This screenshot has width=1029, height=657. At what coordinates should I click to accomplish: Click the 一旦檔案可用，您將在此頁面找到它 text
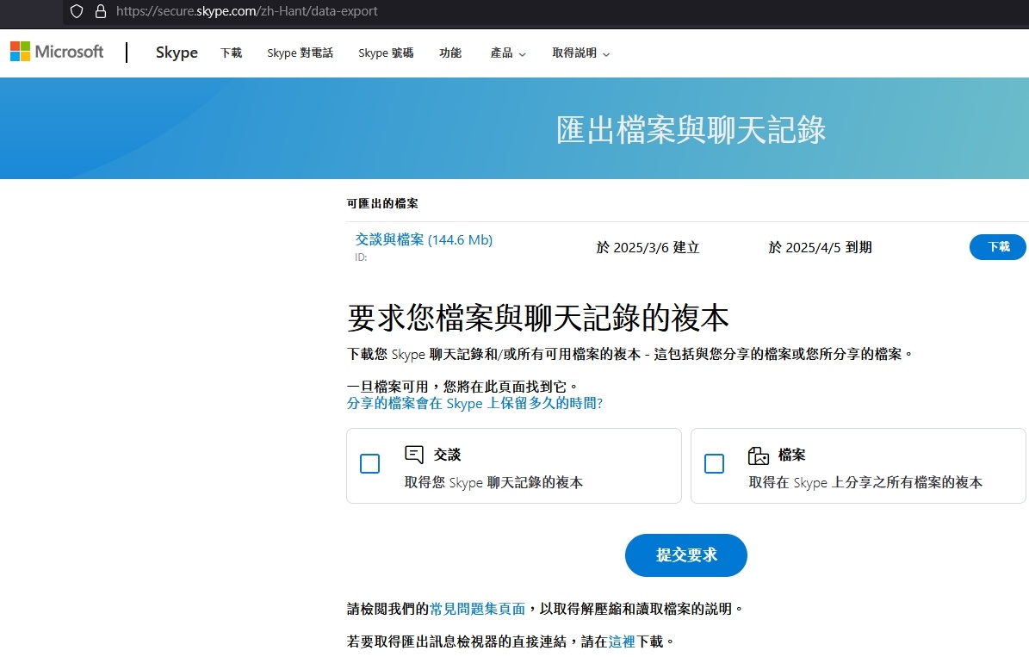[x=462, y=387]
